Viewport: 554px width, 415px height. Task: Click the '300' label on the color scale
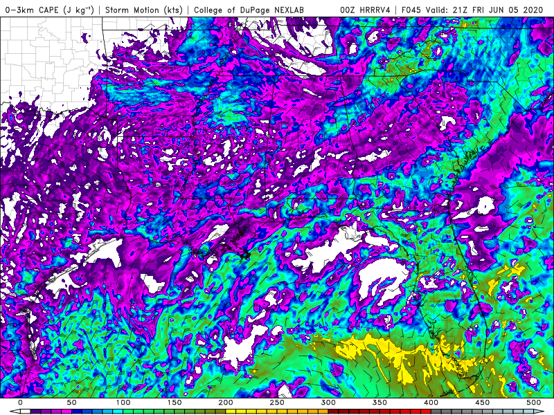click(328, 403)
